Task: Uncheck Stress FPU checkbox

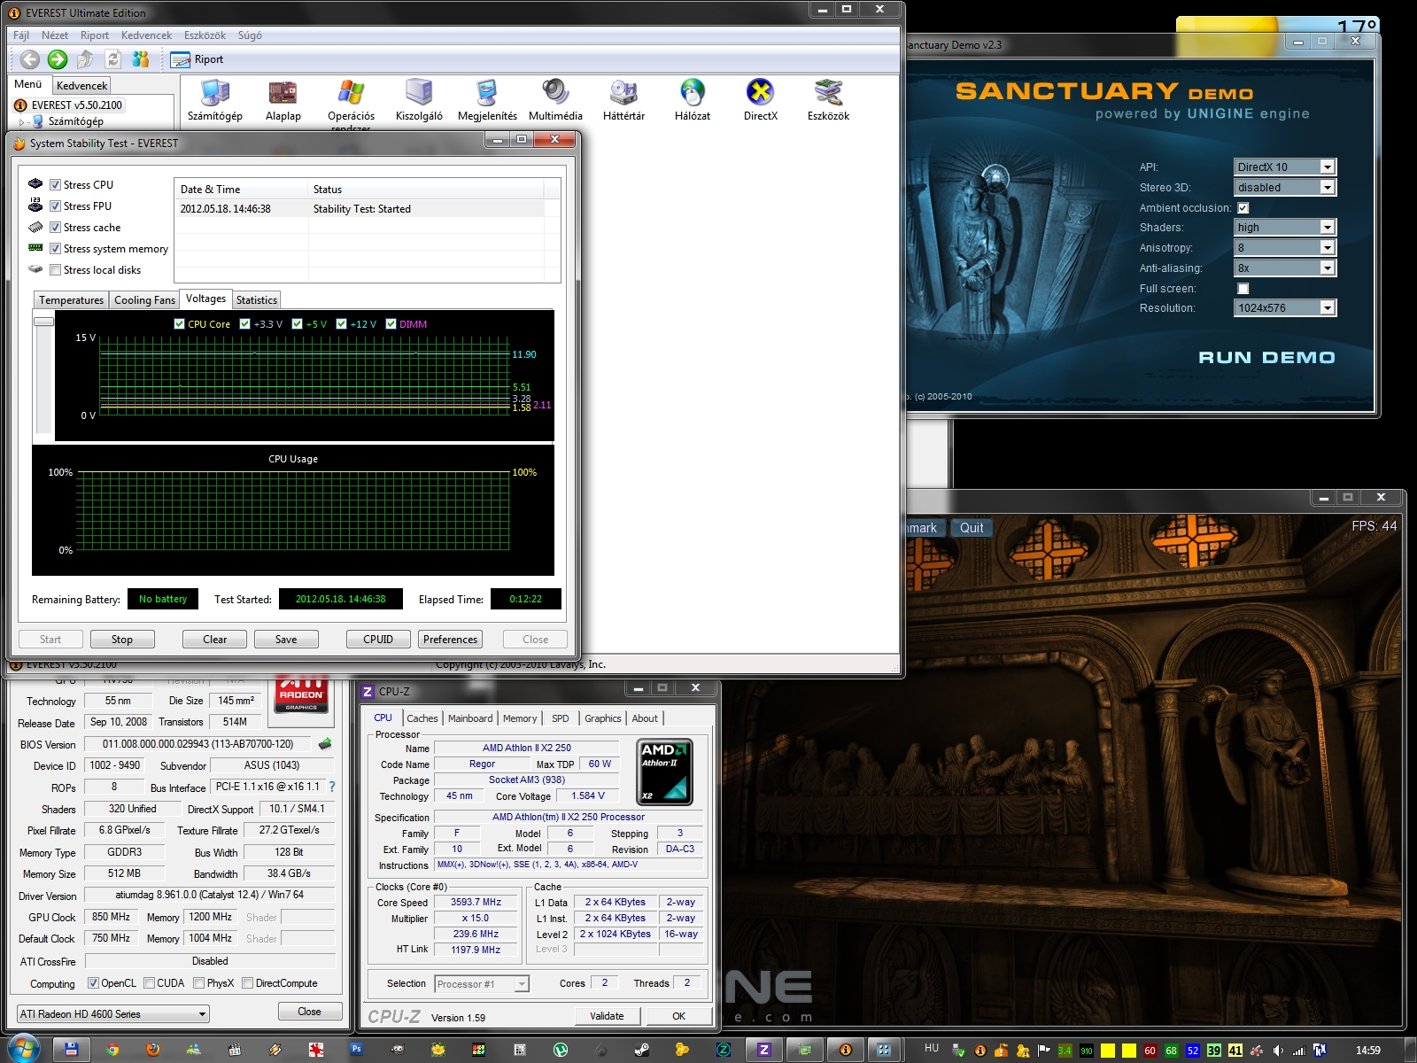Action: pos(55,206)
